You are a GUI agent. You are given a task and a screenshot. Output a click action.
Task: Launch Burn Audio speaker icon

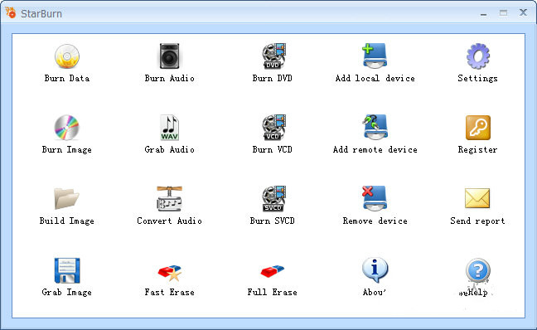pos(170,56)
